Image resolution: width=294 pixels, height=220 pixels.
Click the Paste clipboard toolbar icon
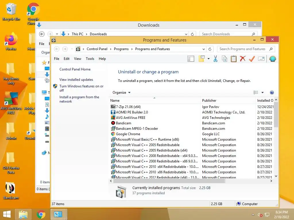pos(233,59)
